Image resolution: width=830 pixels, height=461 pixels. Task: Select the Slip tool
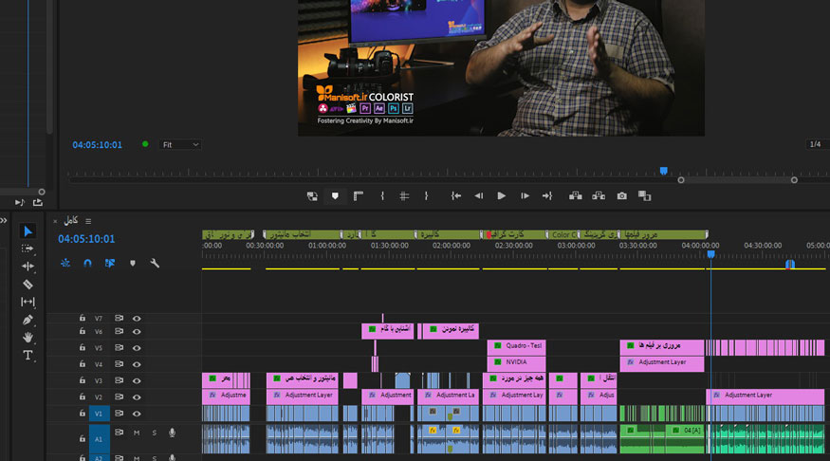[28, 302]
